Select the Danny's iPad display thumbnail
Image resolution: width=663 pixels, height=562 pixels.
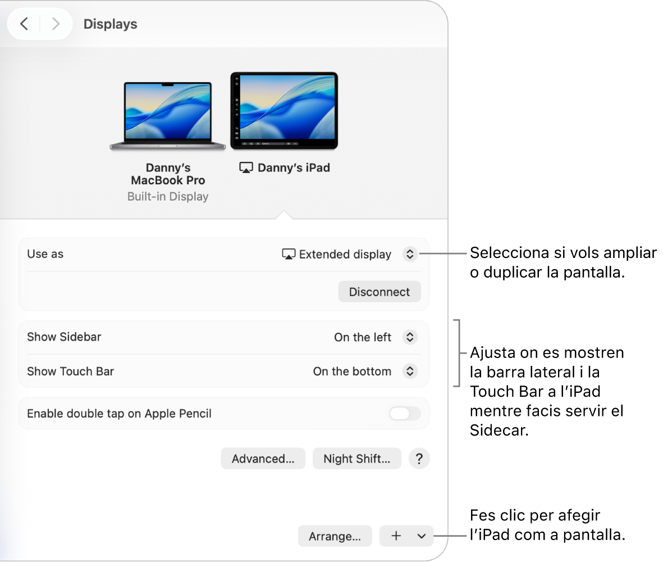tap(284, 110)
